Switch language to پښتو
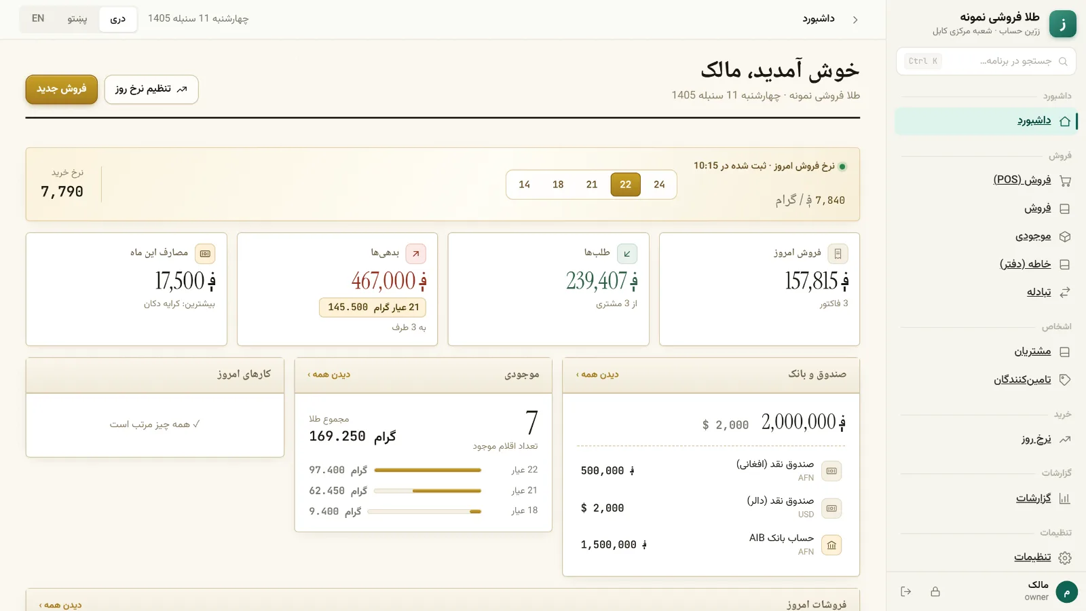1086x611 pixels. tap(77, 19)
